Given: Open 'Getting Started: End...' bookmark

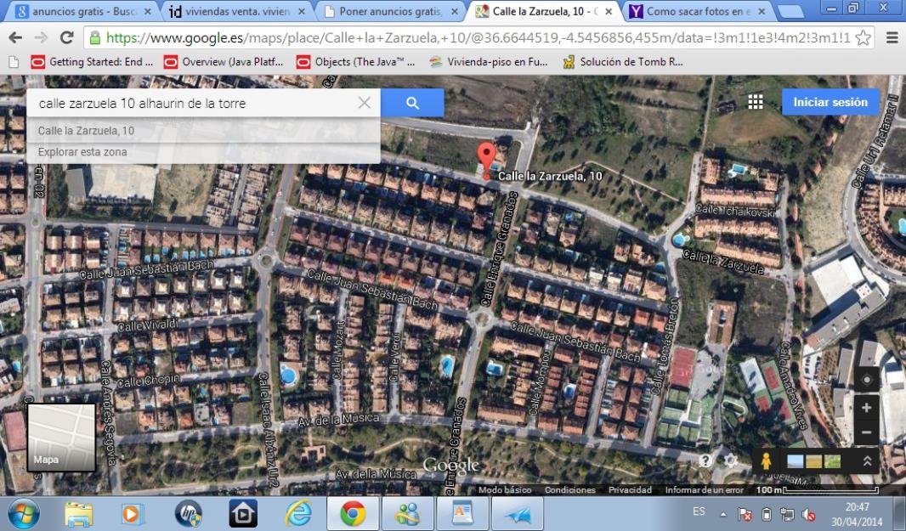Looking at the screenshot, I should (92, 62).
